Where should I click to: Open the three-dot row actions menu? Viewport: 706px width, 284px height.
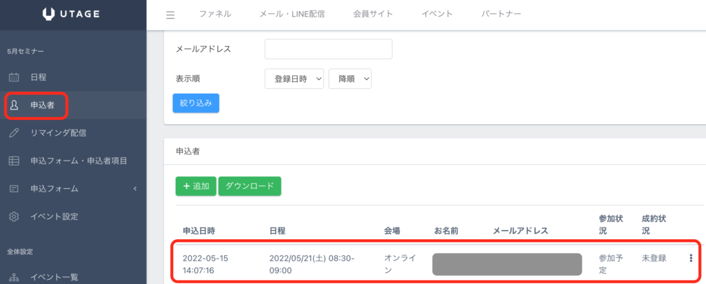[691, 258]
